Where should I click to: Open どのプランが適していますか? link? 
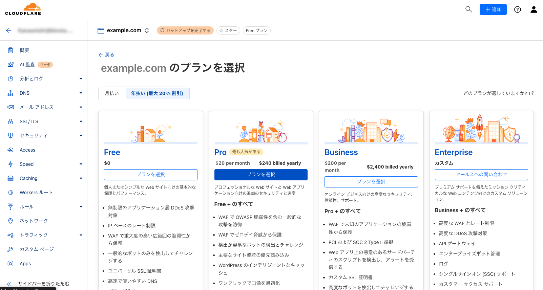498,93
